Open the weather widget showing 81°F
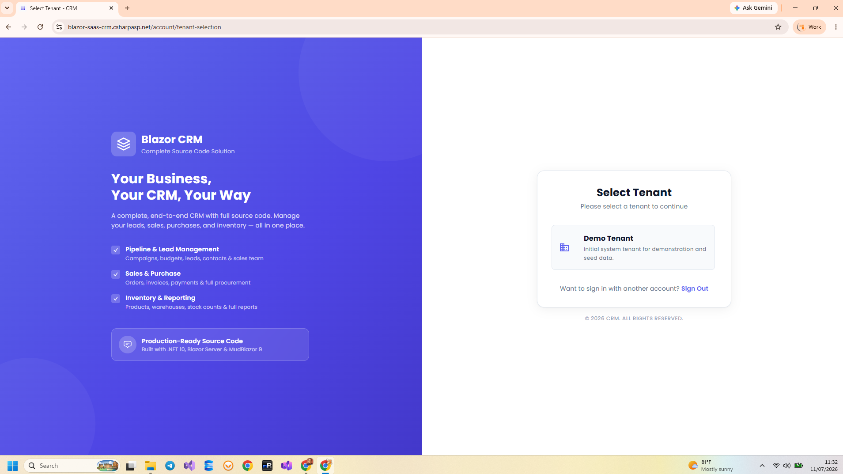The height and width of the screenshot is (474, 843). click(x=711, y=466)
